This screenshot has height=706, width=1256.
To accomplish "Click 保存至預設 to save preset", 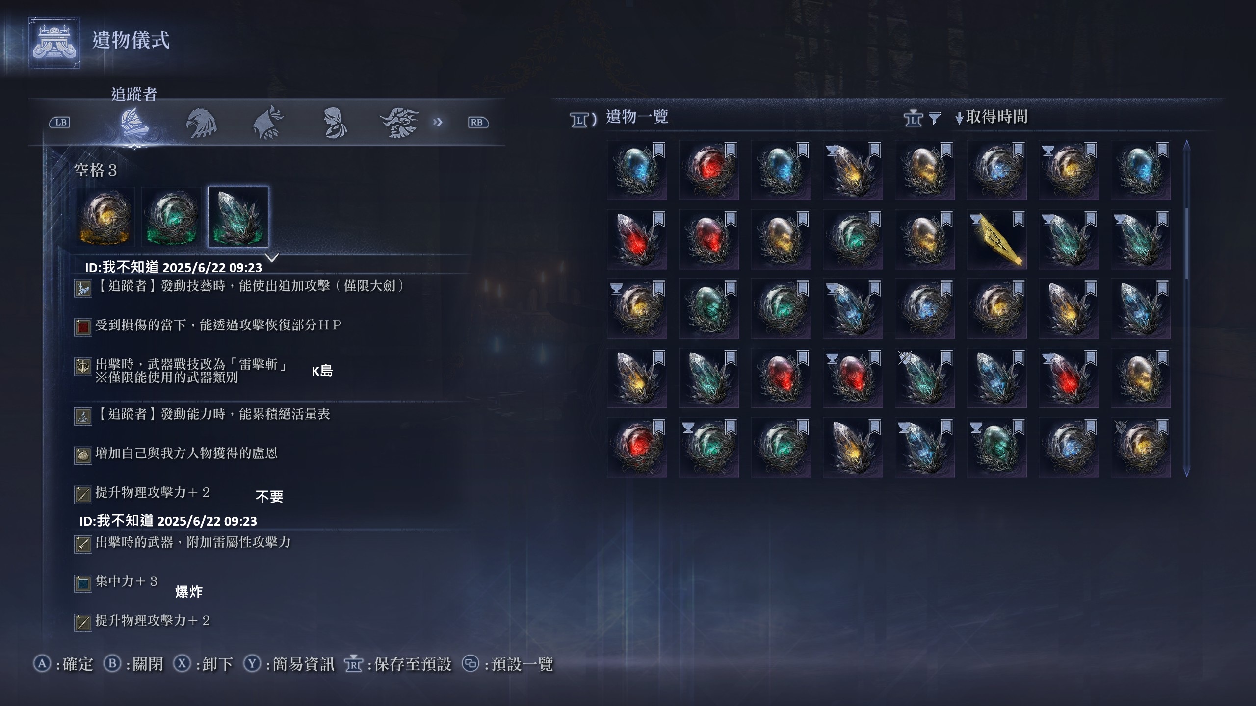I will (x=398, y=664).
